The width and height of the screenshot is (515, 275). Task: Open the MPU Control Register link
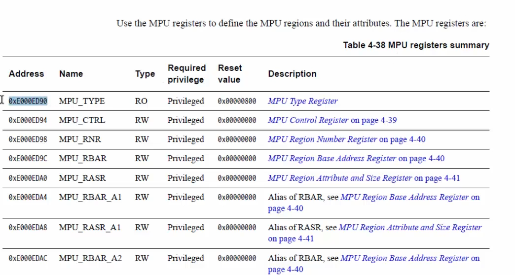tap(332, 120)
